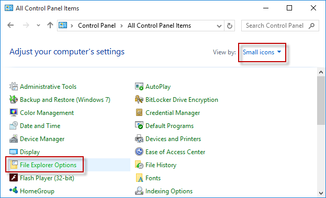Select Control Panel breadcrumb segment
Viewport: 326px width, 198px height.
[x=97, y=26]
